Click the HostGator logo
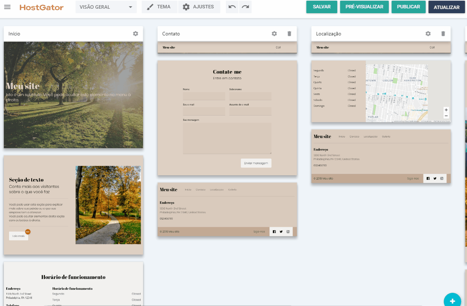Viewport: 467px width, 306px height. pyautogui.click(x=41, y=7)
